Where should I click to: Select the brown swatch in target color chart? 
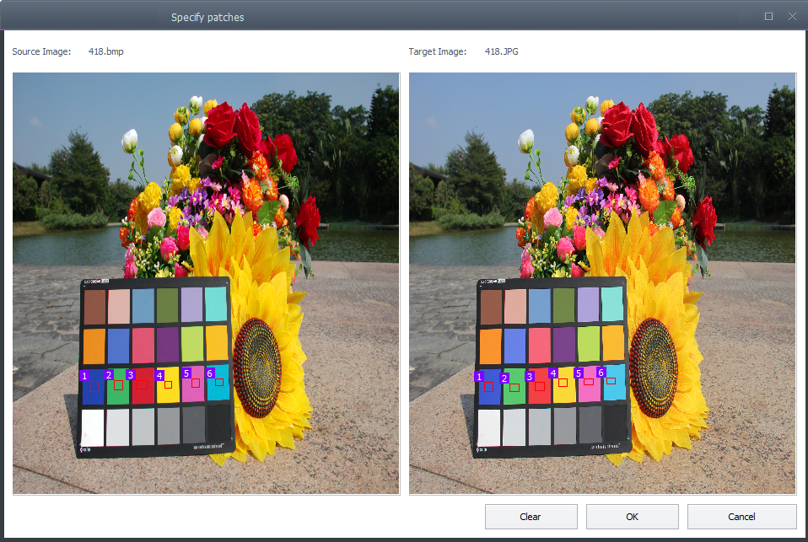click(490, 308)
